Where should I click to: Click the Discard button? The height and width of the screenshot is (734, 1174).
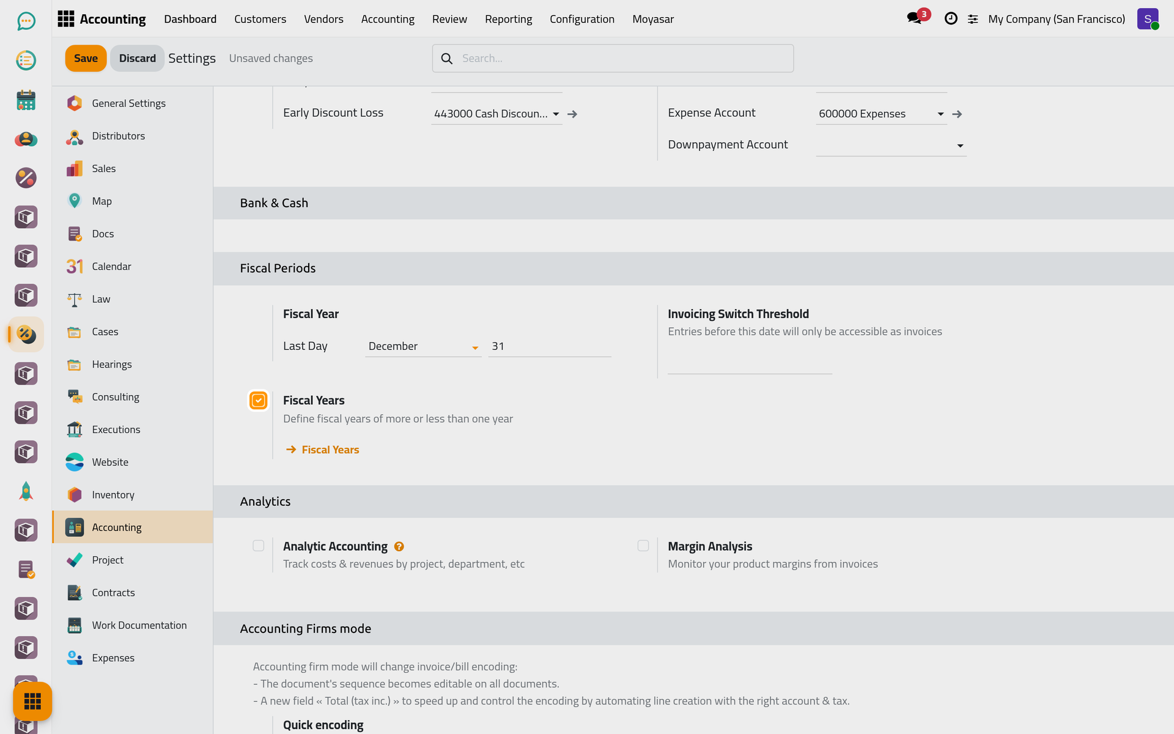pos(137,58)
